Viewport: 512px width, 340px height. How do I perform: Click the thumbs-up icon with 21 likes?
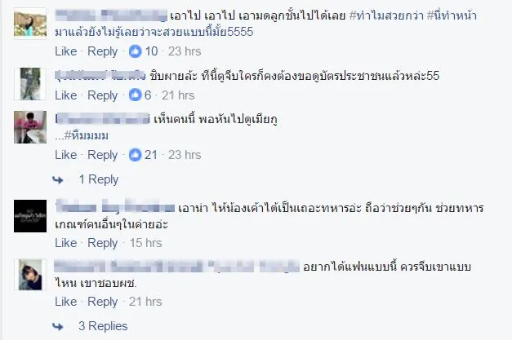pos(136,155)
